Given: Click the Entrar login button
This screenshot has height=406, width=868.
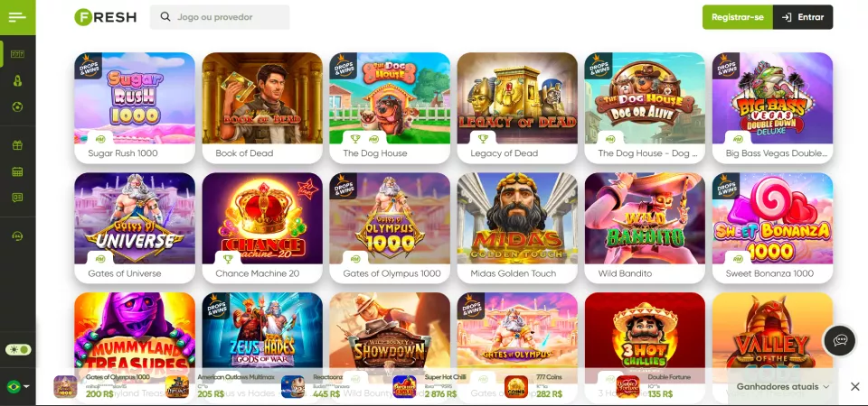Looking at the screenshot, I should (803, 17).
